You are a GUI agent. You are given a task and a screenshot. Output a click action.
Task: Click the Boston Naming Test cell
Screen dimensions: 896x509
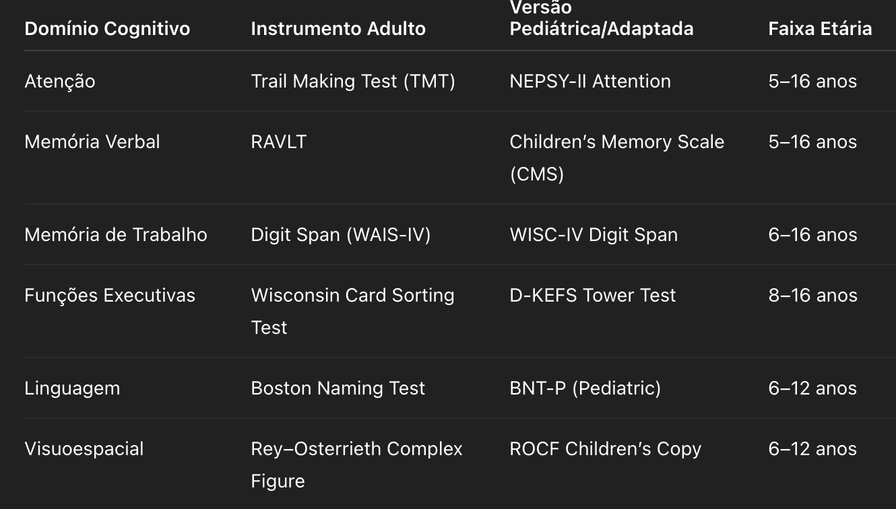[338, 388]
